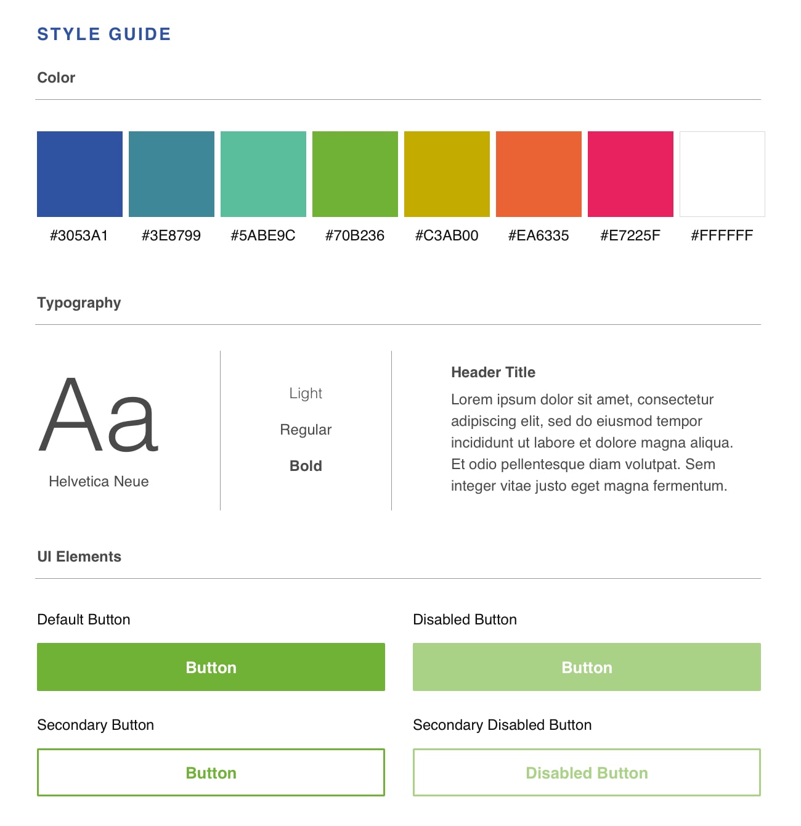
Task: Click the large Aa typeface sample
Action: click(x=99, y=415)
